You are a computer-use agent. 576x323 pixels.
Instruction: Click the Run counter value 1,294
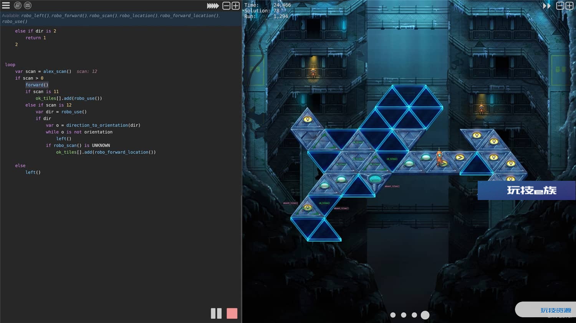pyautogui.click(x=281, y=16)
